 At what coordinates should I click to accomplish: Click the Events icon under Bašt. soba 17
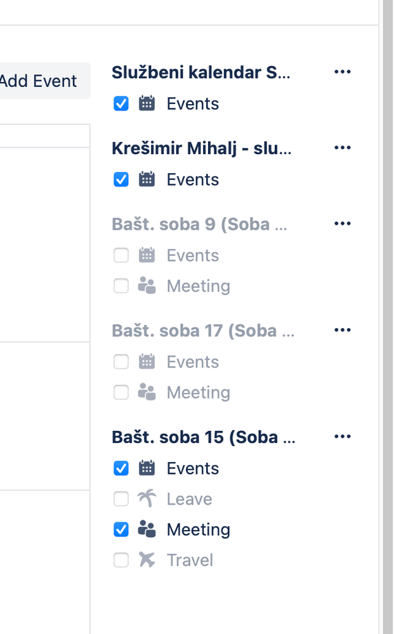[x=147, y=362]
